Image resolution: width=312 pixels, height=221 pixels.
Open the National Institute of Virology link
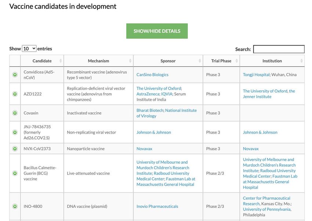167,113
